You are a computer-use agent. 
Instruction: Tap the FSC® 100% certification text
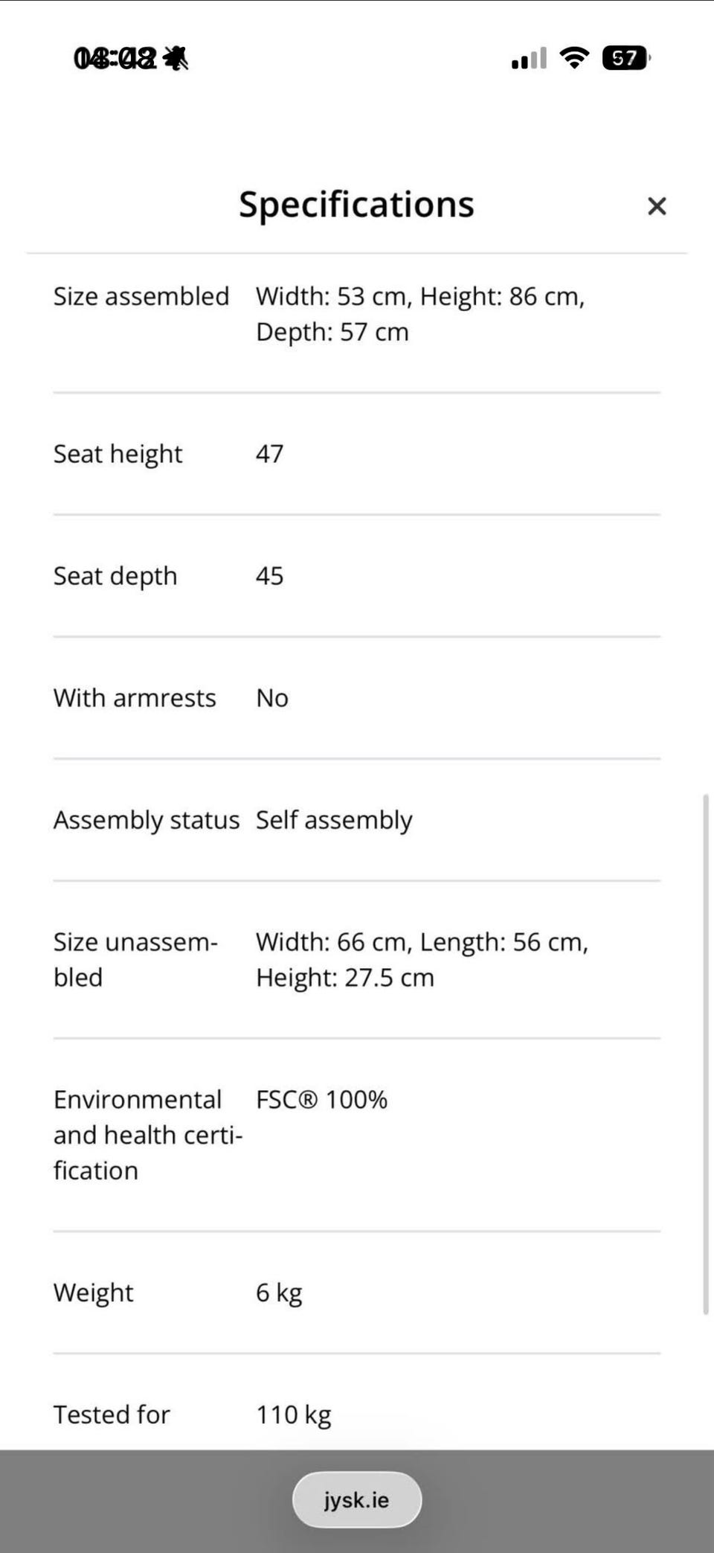(321, 1100)
